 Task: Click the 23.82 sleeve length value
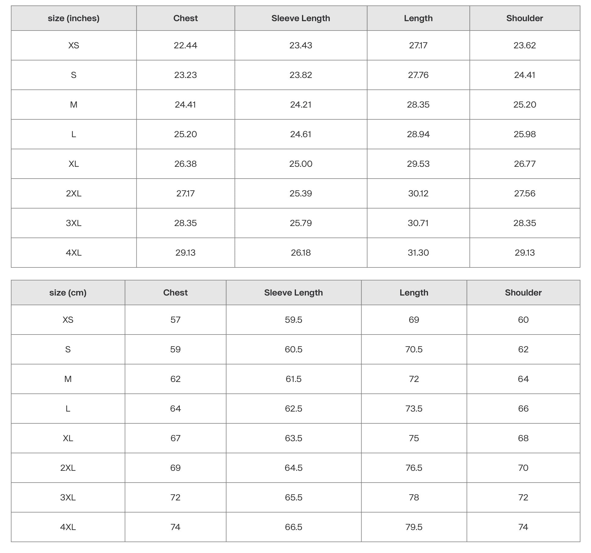point(300,75)
